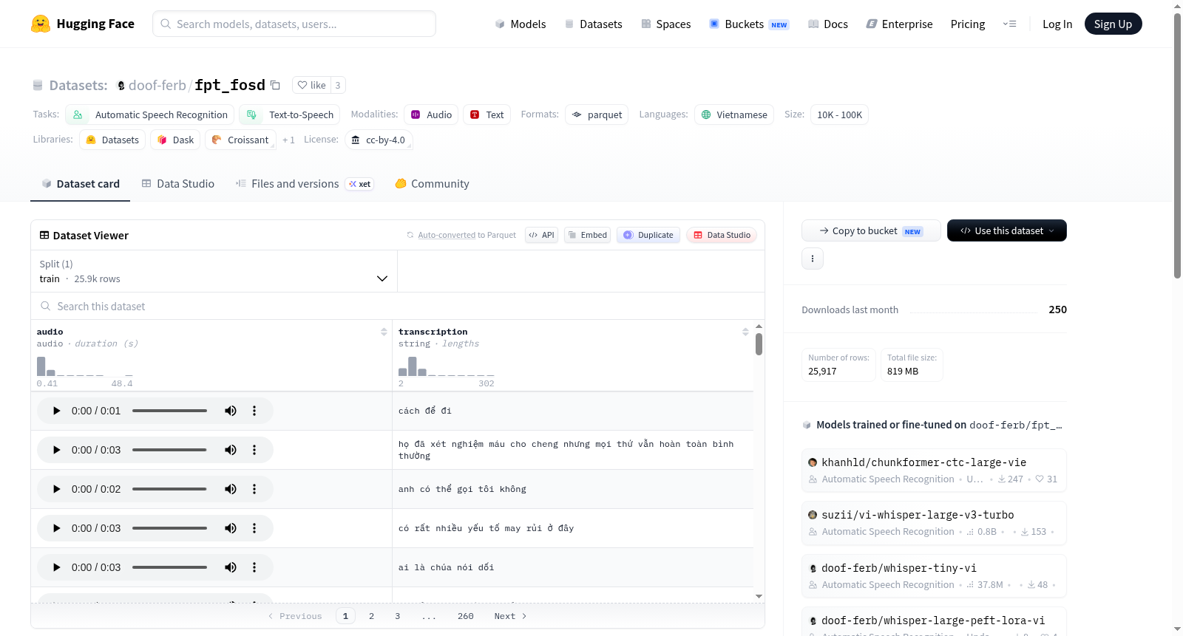1183x636 pixels.
Task: Open audio options menu in "ai là chúa nói dối" row
Action: 254,567
